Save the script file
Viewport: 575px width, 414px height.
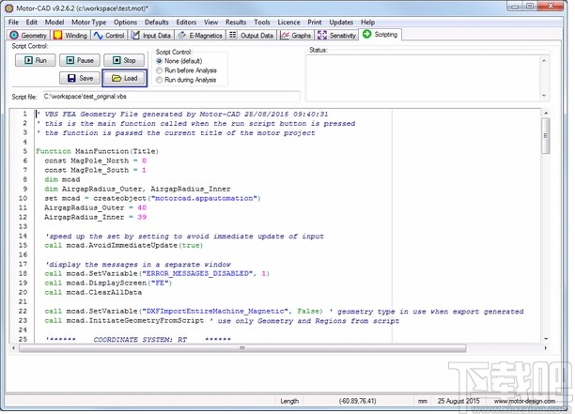coord(80,78)
